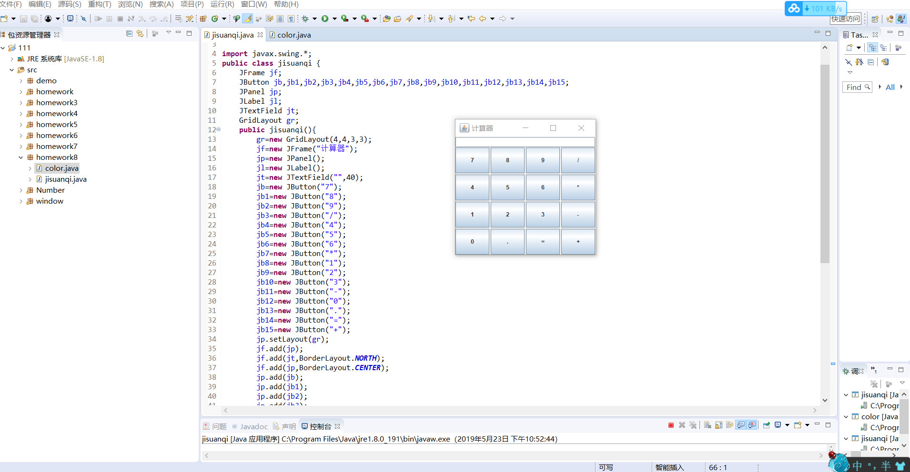This screenshot has height=472, width=910.
Task: Click the Save icon in toolbar
Action: point(23,19)
